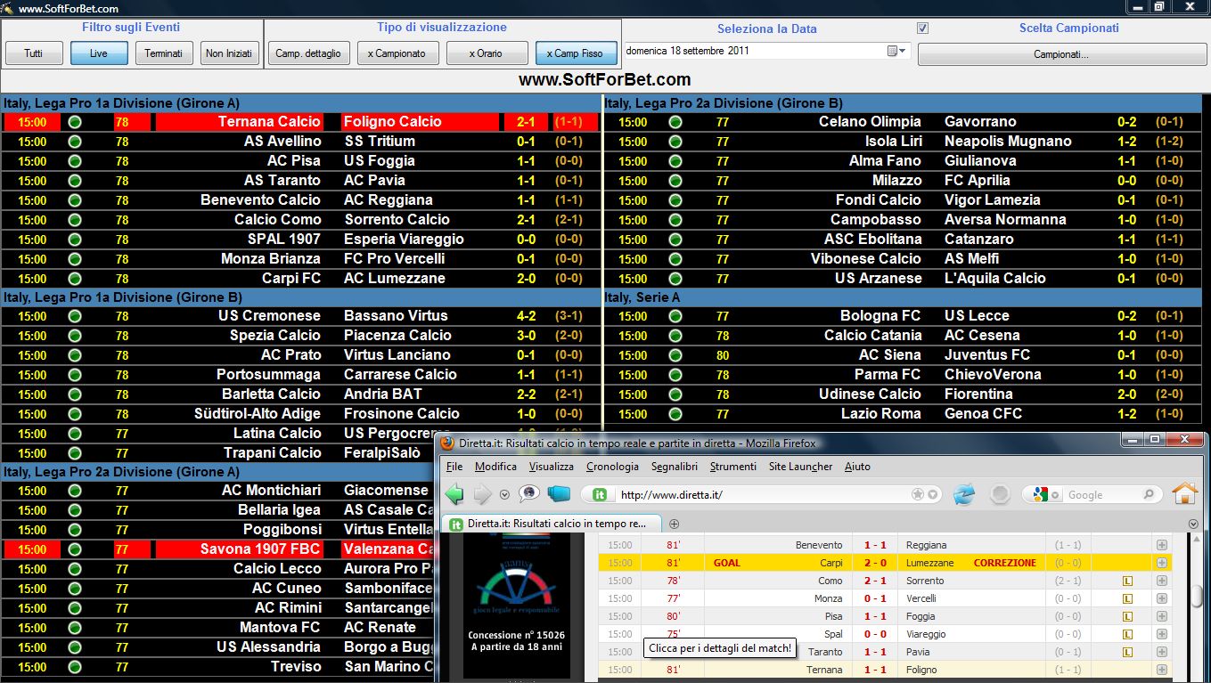The height and width of the screenshot is (683, 1211).
Task: Click the Firefox forward arrow
Action: click(x=482, y=494)
